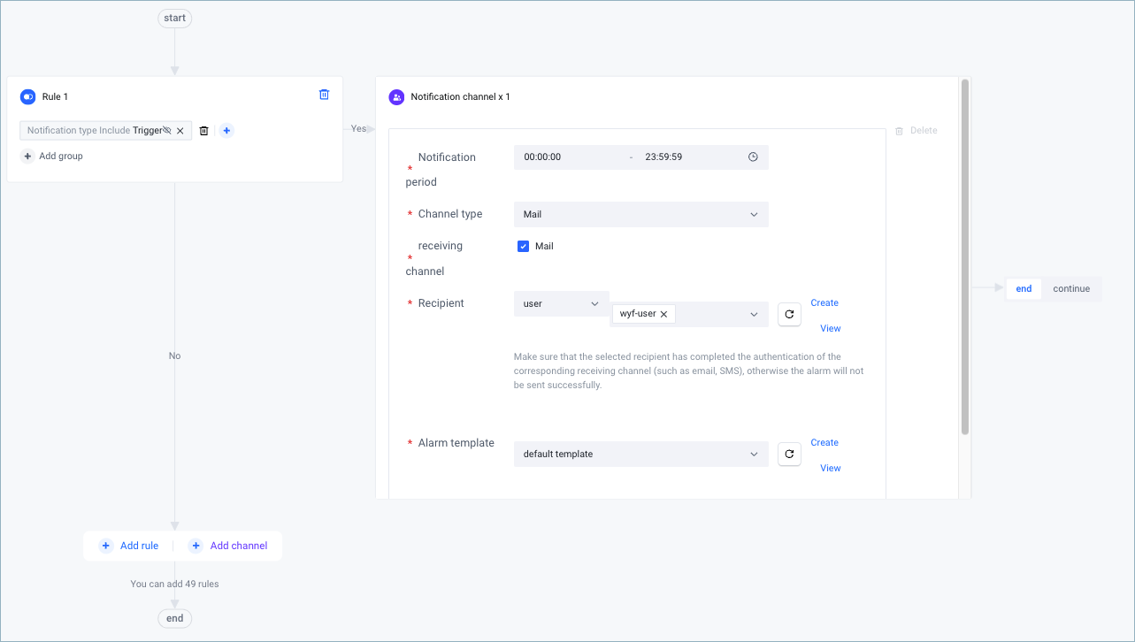
Task: Click the Add rule button
Action: [129, 546]
